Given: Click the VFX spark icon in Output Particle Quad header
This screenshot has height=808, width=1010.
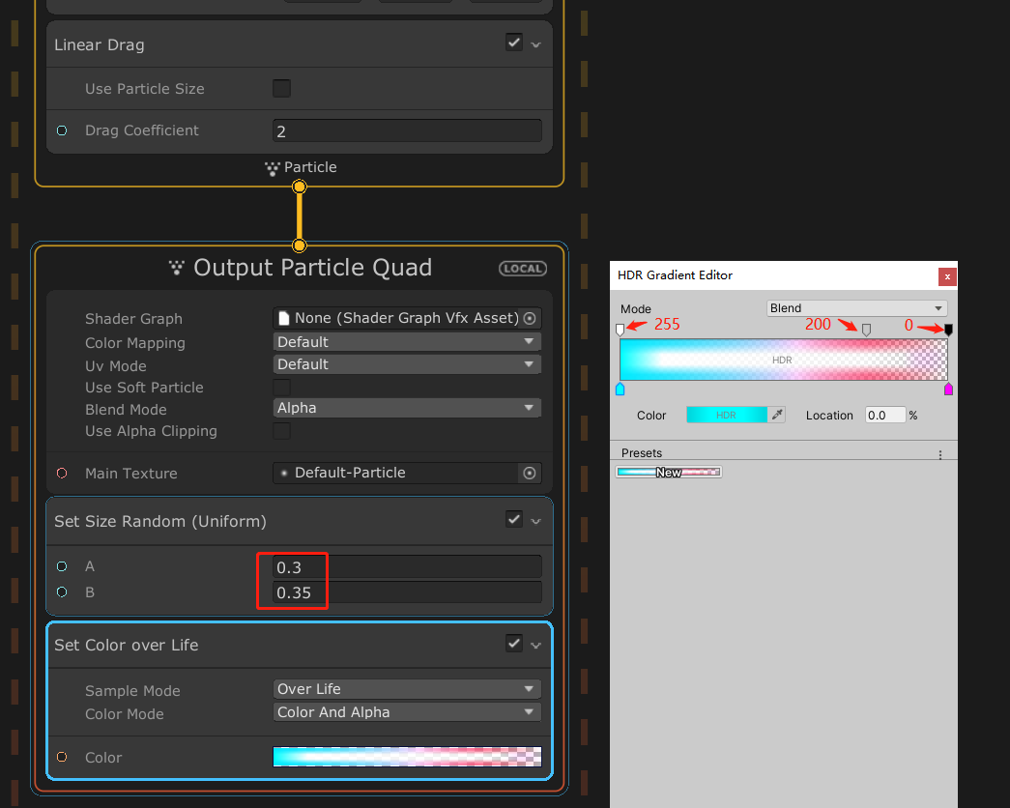Looking at the screenshot, I should coord(177,268).
